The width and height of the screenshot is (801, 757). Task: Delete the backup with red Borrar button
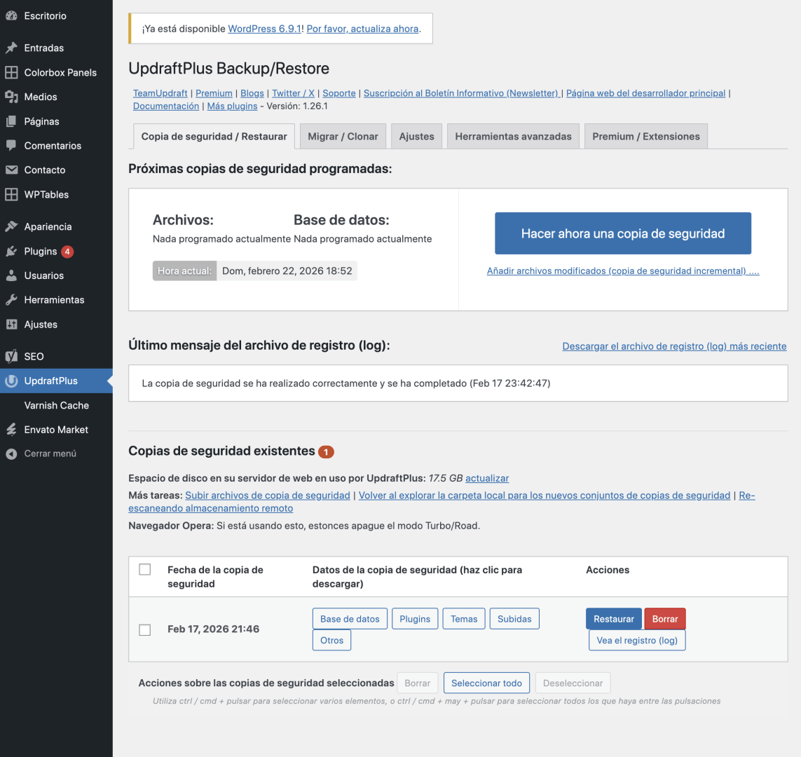coord(664,619)
